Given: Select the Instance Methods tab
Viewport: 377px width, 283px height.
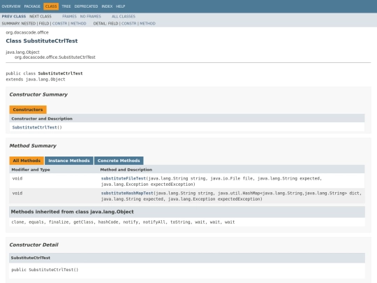Looking at the screenshot, I should 69,161.
